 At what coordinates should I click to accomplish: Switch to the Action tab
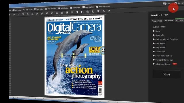(x=179, y=20)
